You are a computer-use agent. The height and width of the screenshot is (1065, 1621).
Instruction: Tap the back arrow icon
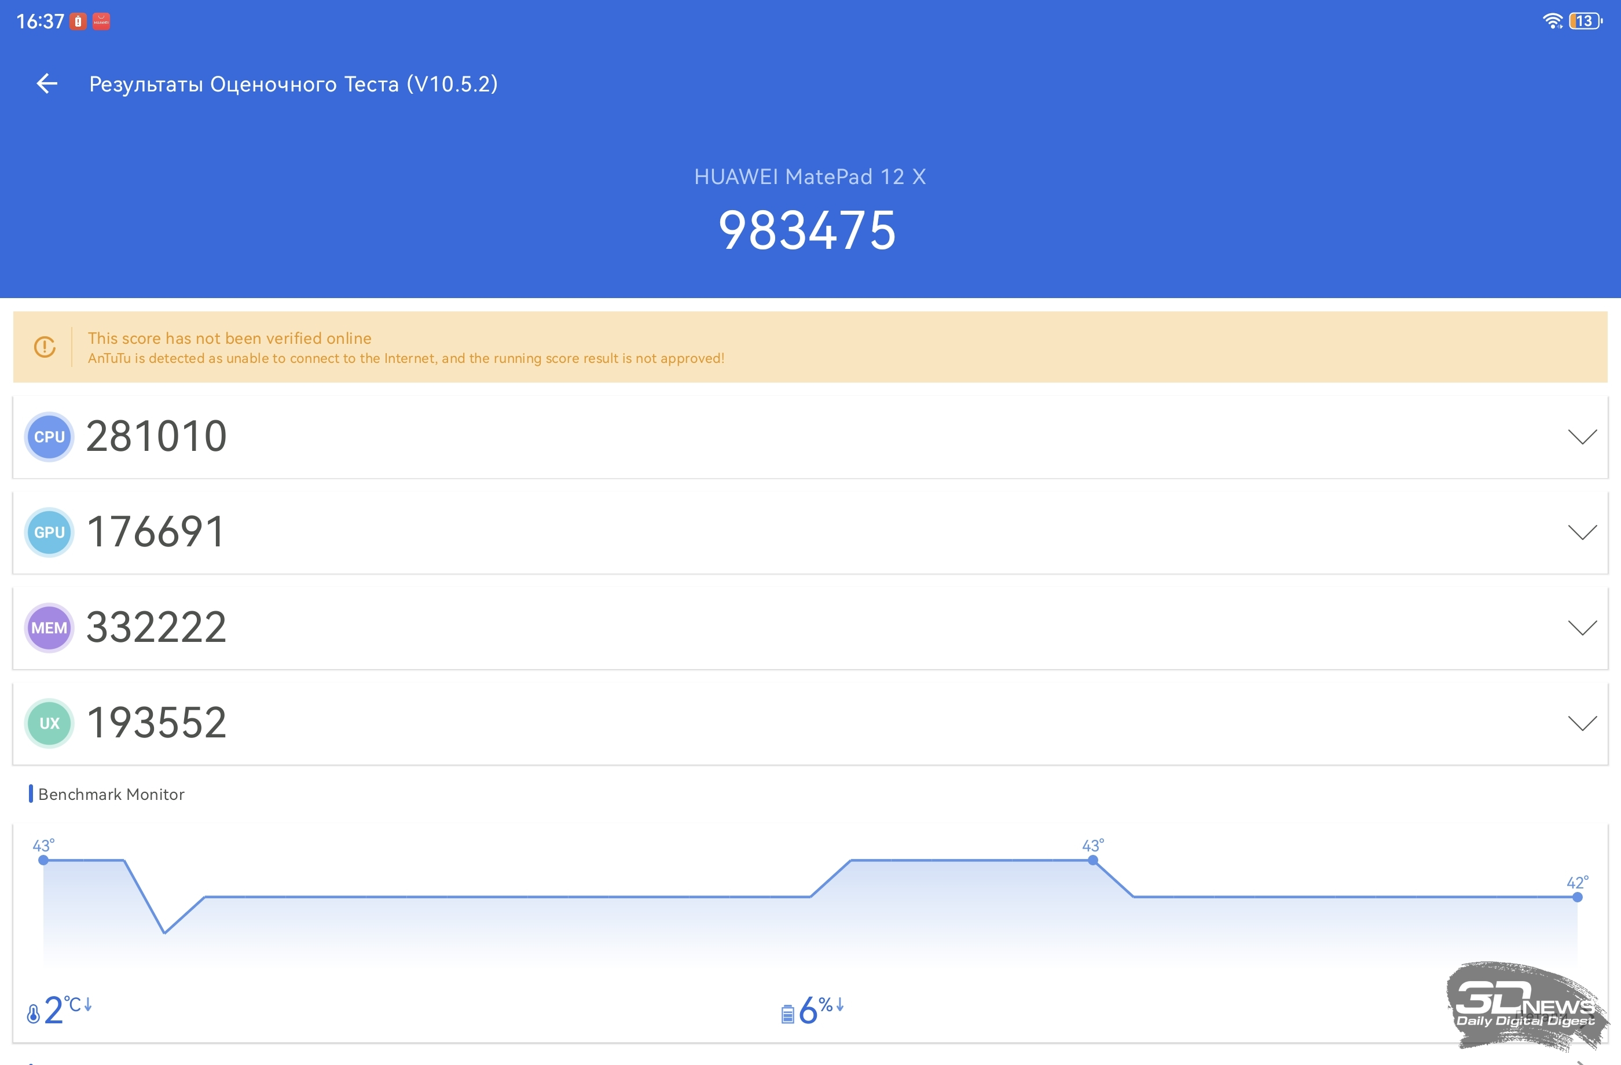[47, 84]
